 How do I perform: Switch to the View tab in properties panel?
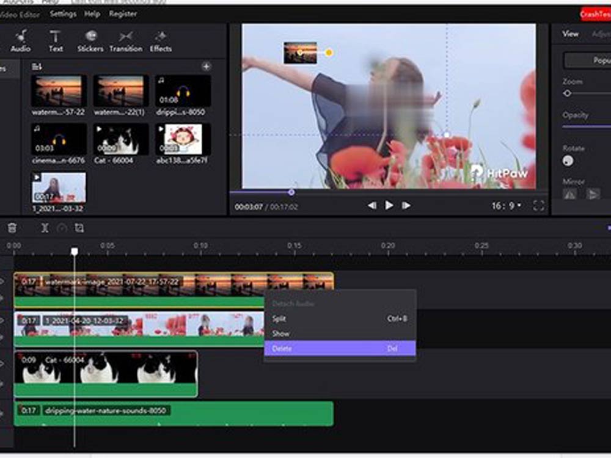click(570, 34)
